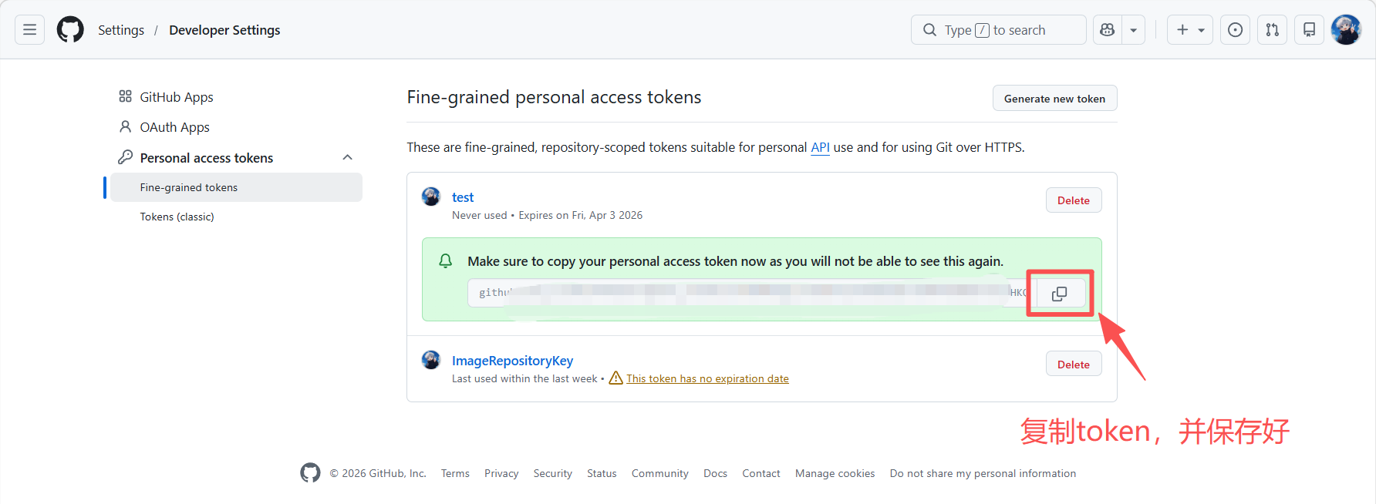The width and height of the screenshot is (1376, 504).
Task: Open the ImageRepositoryKey token link
Action: 512,361
